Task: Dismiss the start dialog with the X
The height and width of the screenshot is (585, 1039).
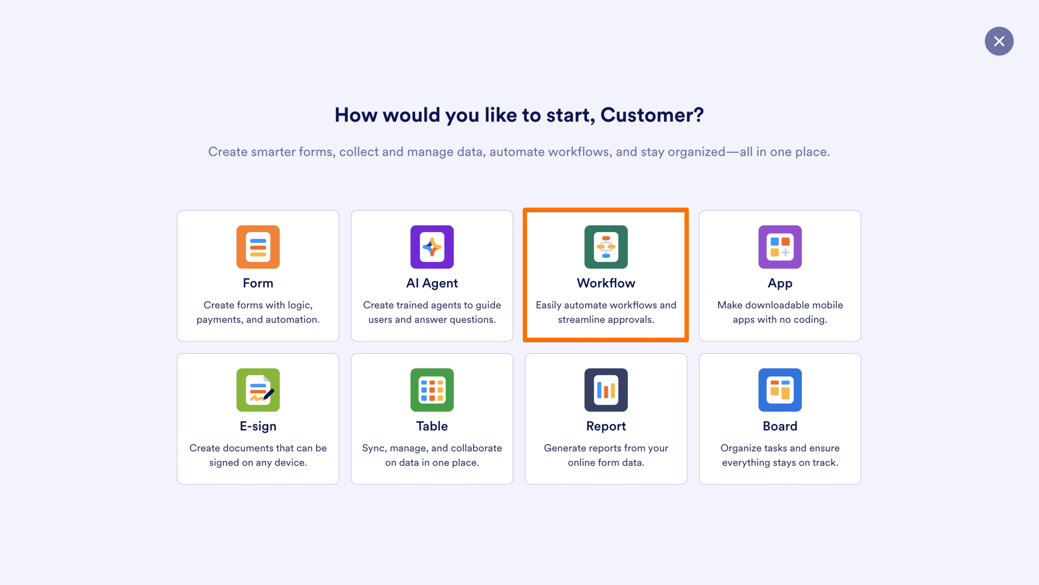Action: click(999, 41)
